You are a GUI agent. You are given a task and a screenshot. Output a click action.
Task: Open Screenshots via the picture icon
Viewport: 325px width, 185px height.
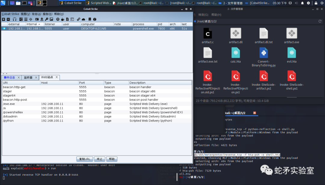click(x=51, y=19)
